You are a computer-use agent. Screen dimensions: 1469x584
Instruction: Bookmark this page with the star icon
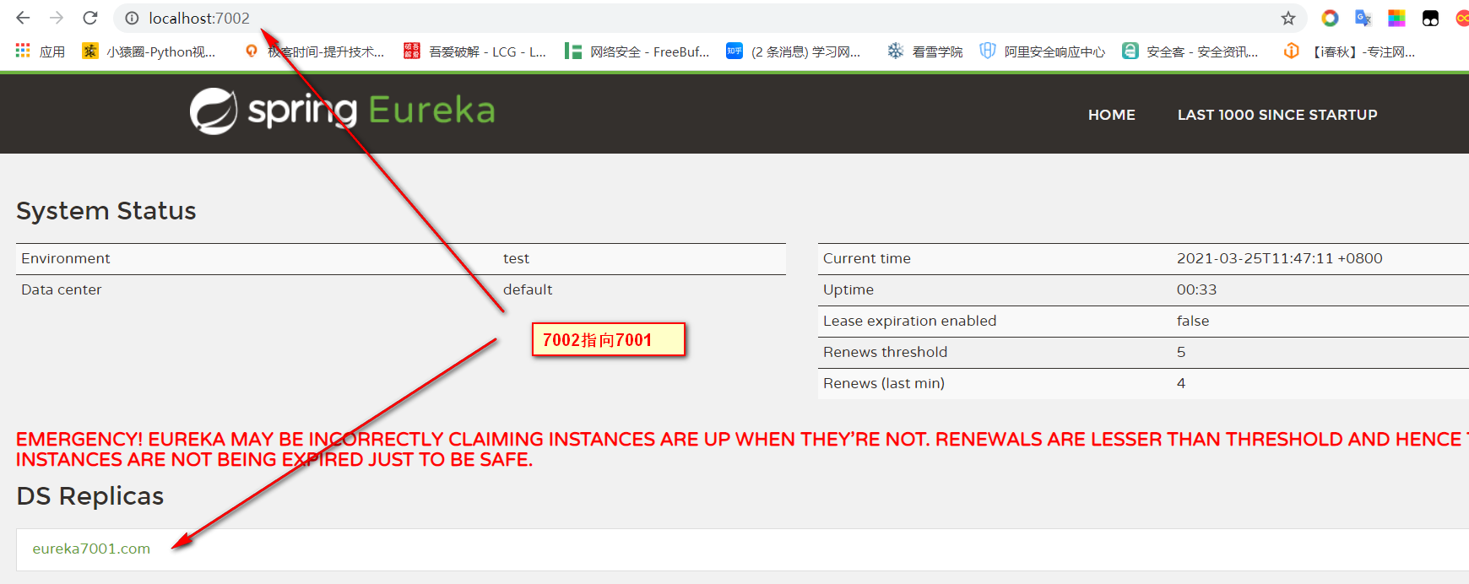(1287, 18)
